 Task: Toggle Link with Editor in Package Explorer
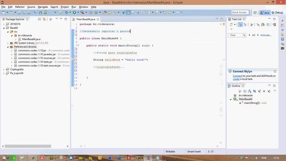pos(44,19)
